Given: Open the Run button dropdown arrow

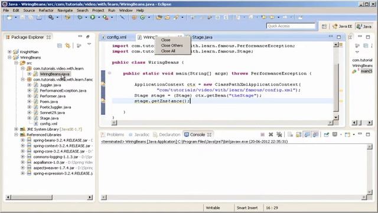Looking at the screenshot, I should coord(99,17).
